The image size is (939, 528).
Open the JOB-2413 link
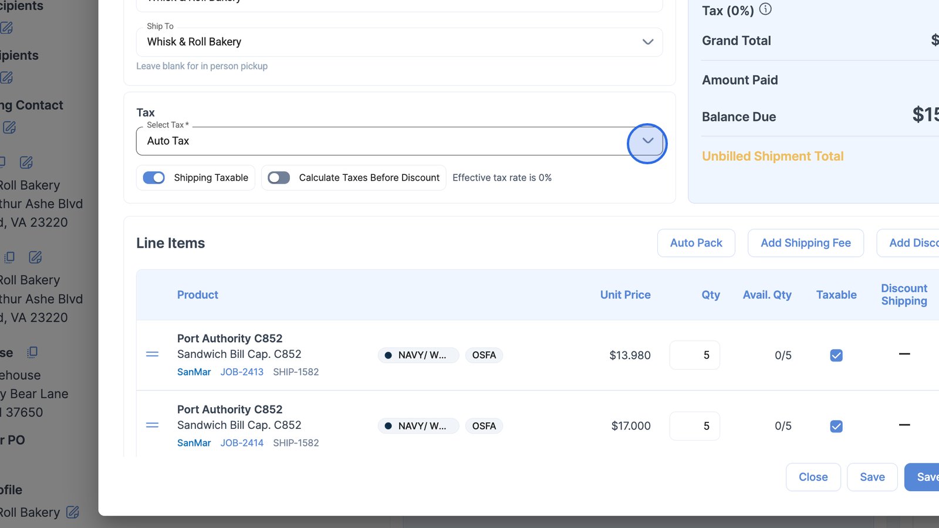tap(242, 372)
